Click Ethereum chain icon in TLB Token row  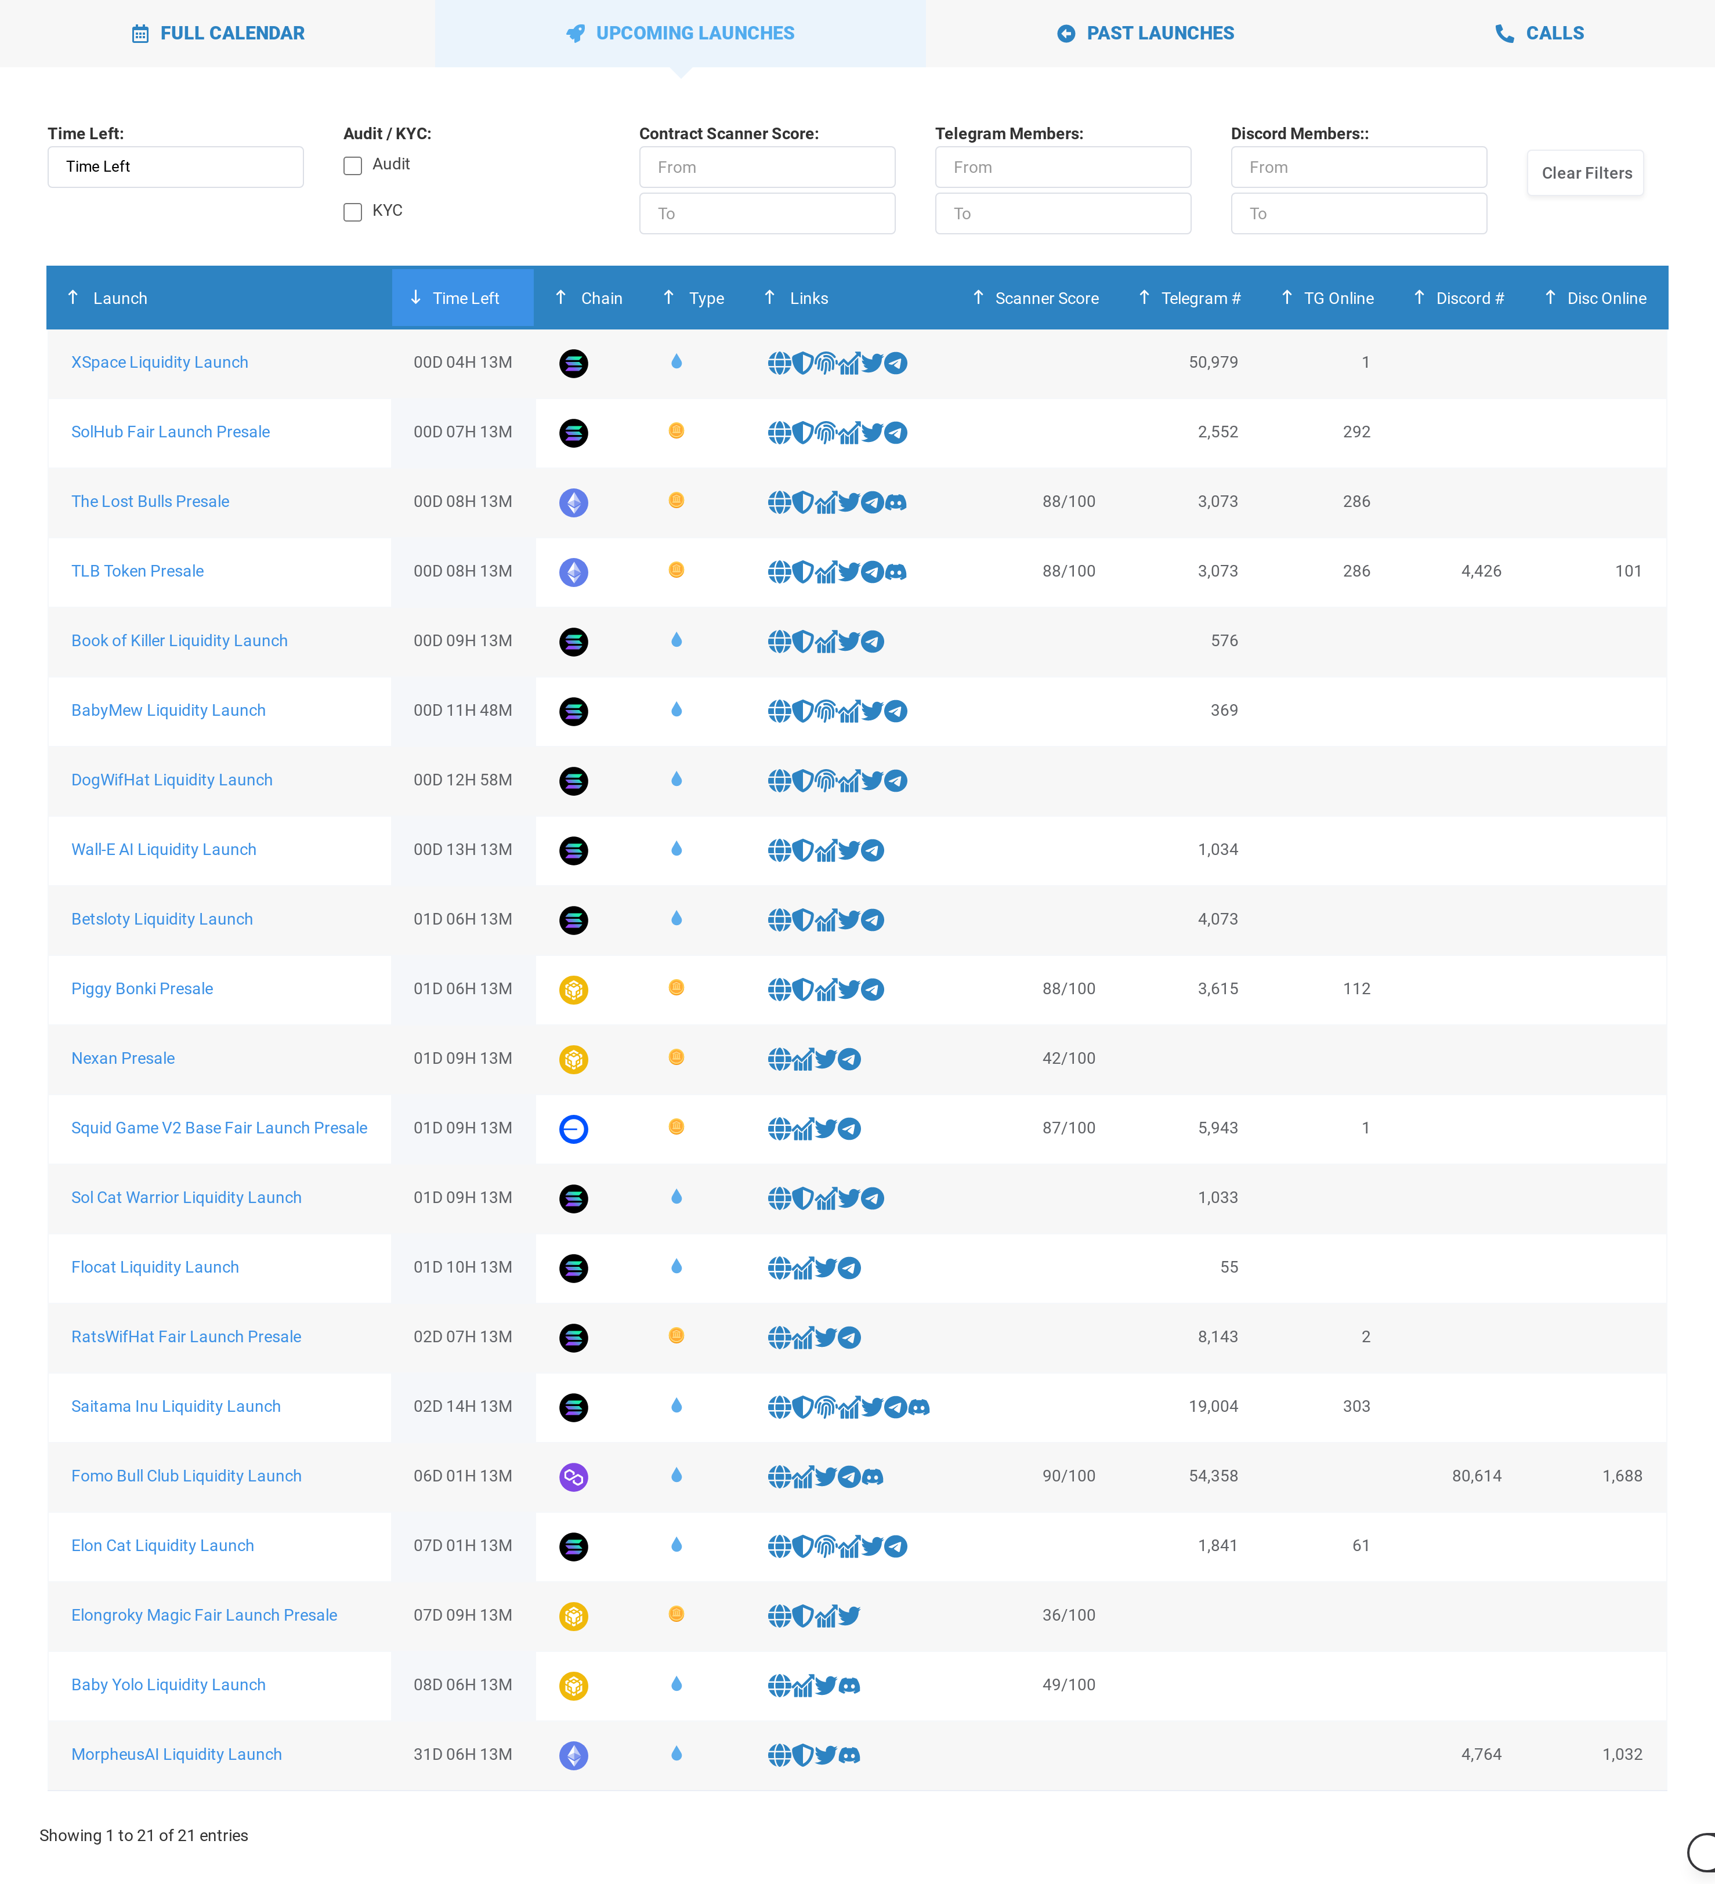pos(574,572)
